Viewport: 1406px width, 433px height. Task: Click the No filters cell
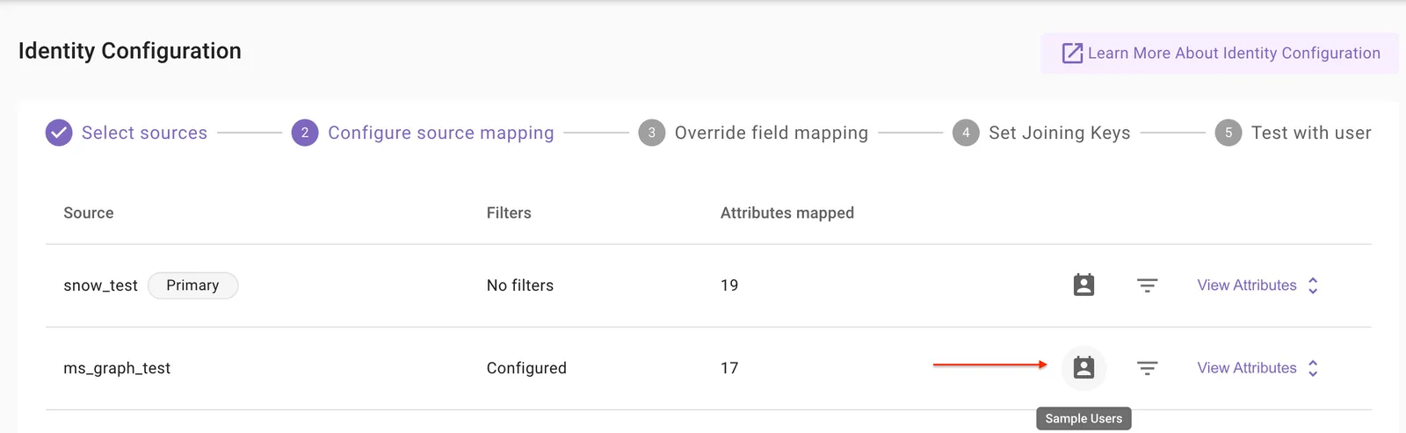pyautogui.click(x=520, y=285)
